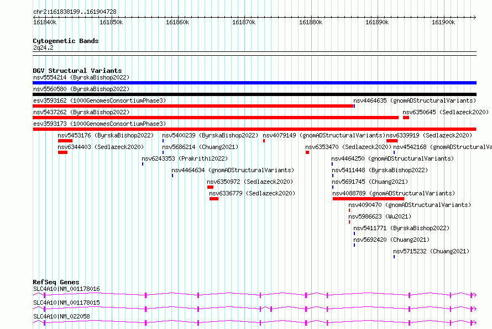Viewport: 492px width, 329px height.
Task: Click nsv4464250 (gnomADStructuralVariants) label
Action: point(392,158)
